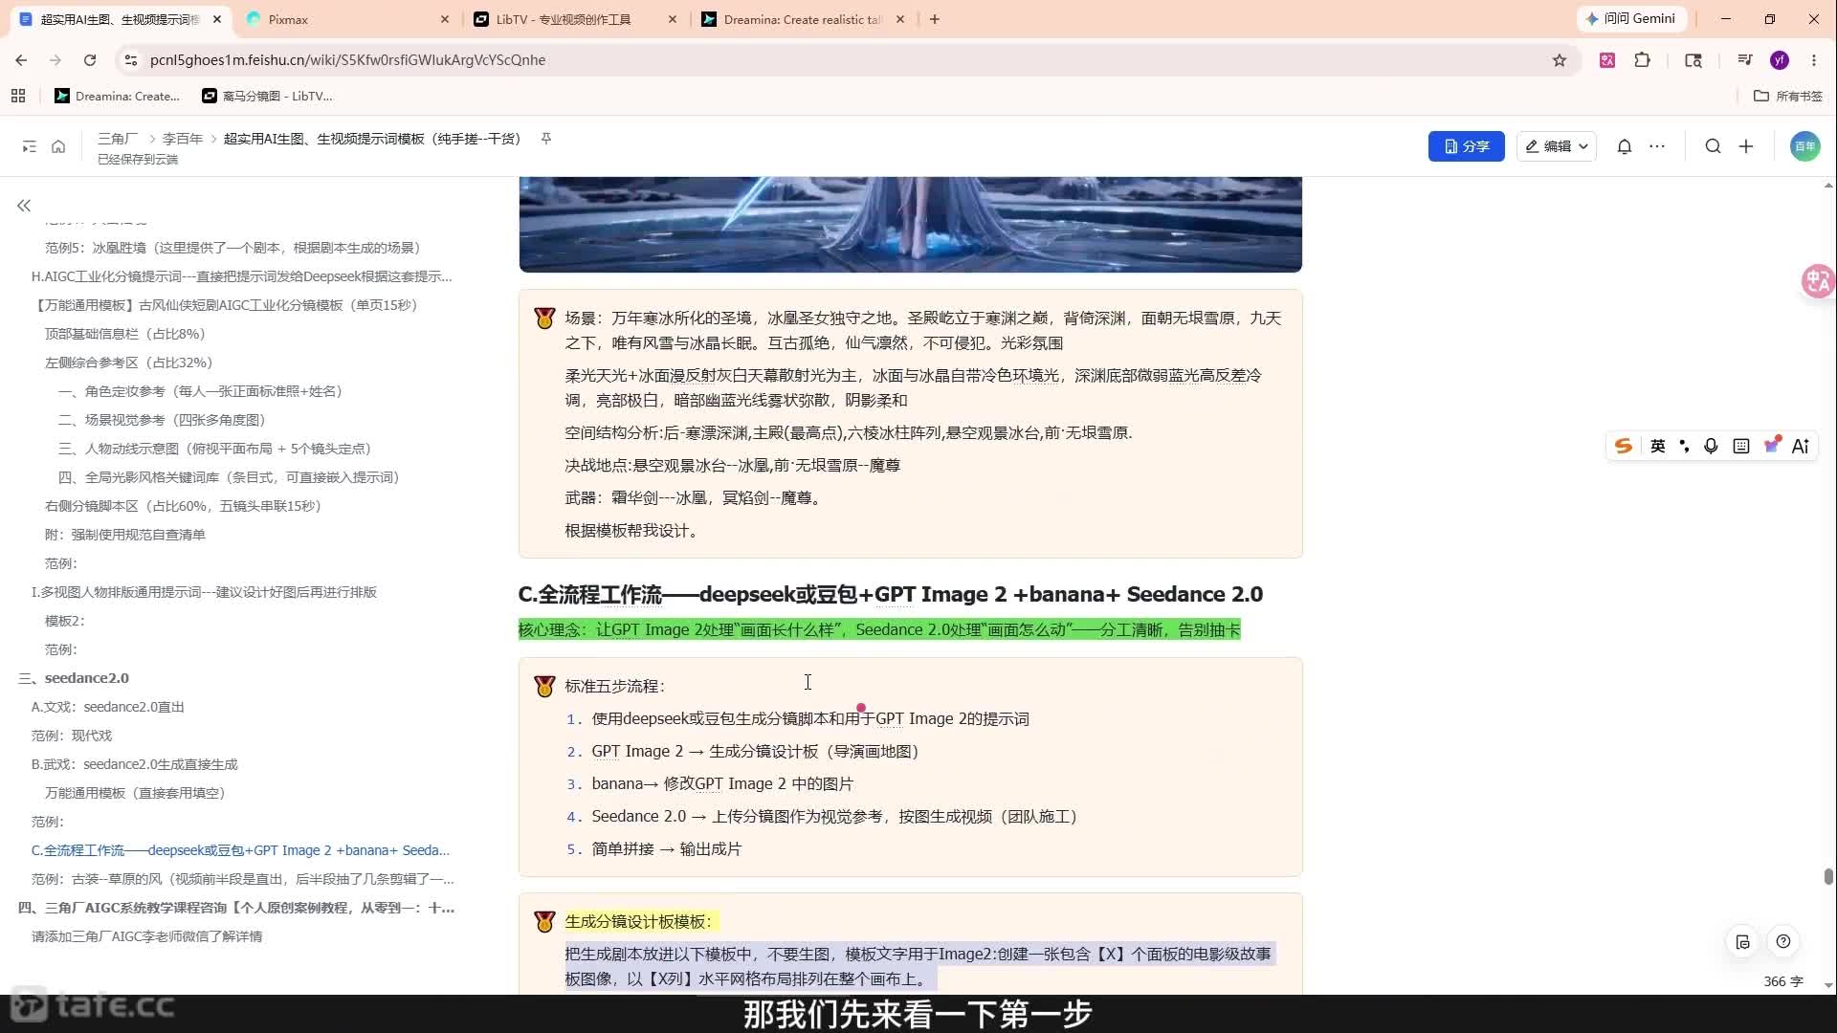Viewport: 1837px width, 1033px height.
Task: Open the 离马分镜图 LibTV bookmark
Action: pyautogui.click(x=267, y=96)
